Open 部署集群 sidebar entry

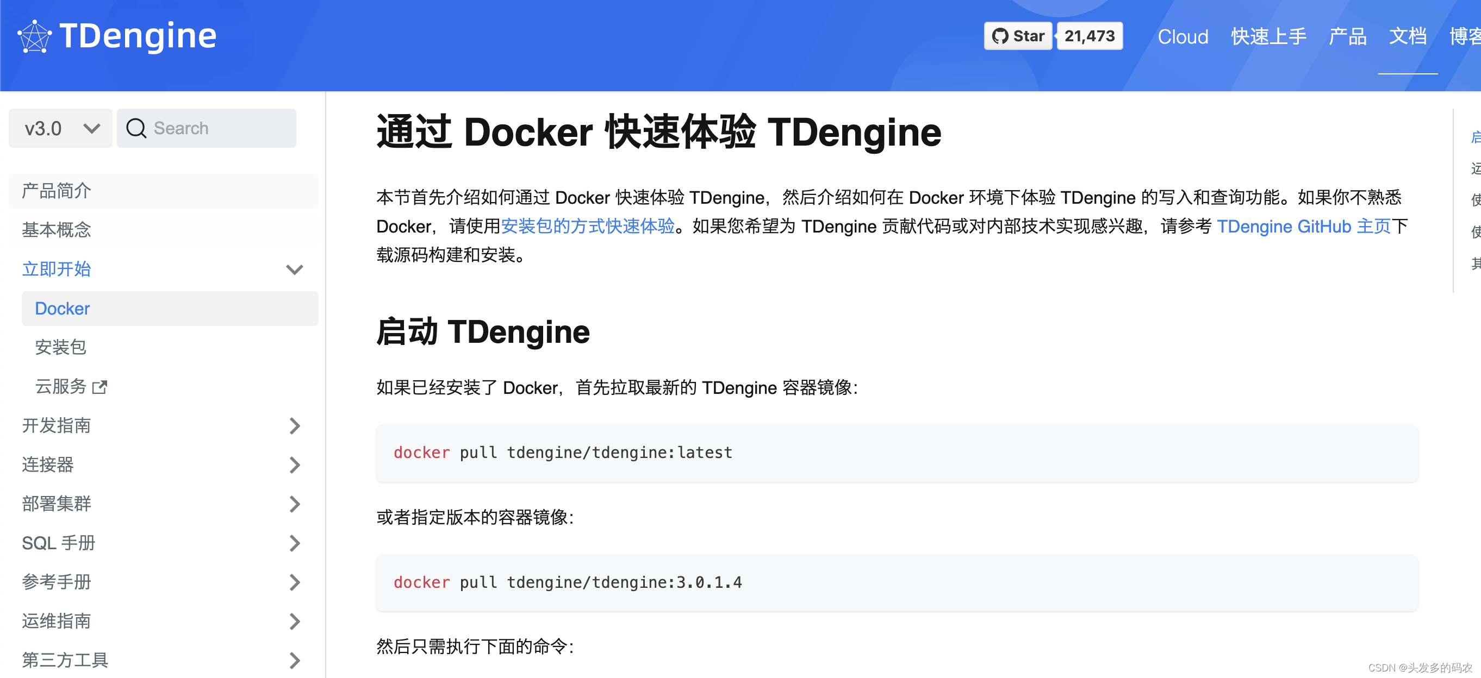pyautogui.click(x=57, y=503)
